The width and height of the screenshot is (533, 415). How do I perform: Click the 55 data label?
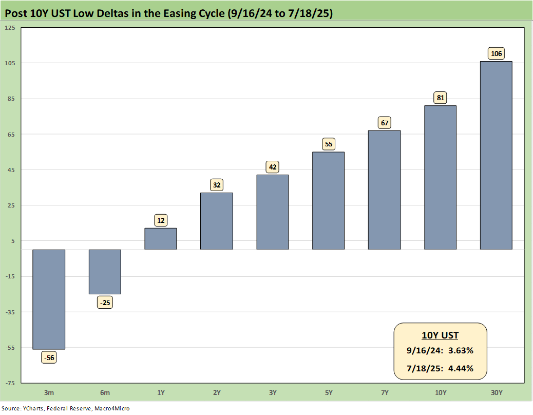pyautogui.click(x=329, y=144)
